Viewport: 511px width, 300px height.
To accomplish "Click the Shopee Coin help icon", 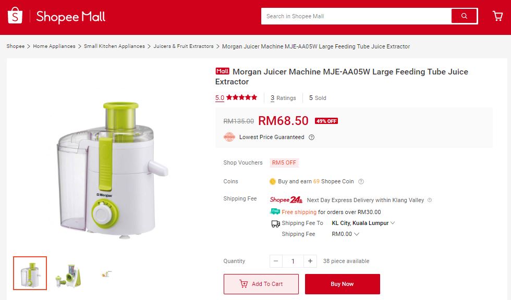I will pos(361,182).
